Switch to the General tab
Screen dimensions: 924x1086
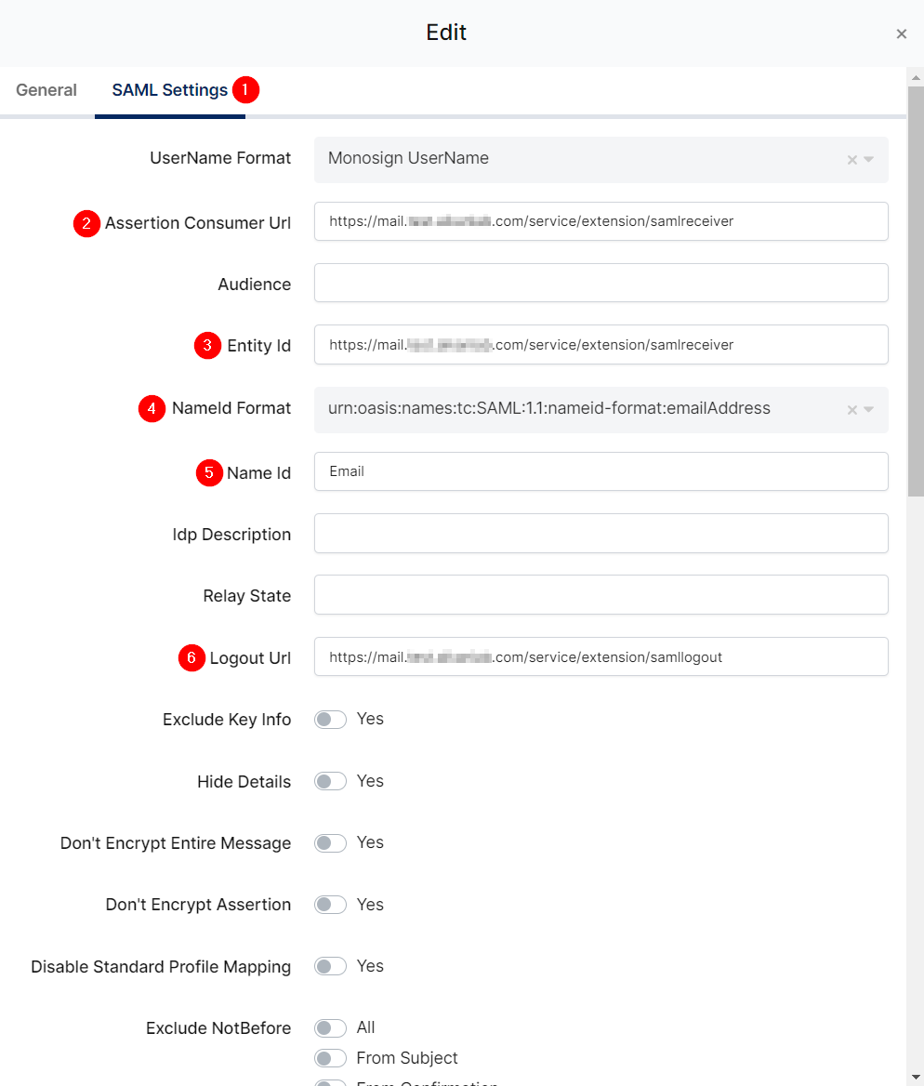[x=46, y=90]
